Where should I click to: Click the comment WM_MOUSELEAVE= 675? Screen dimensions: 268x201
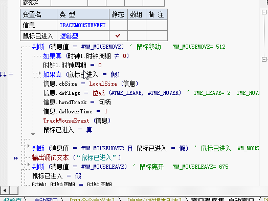coord(200,167)
